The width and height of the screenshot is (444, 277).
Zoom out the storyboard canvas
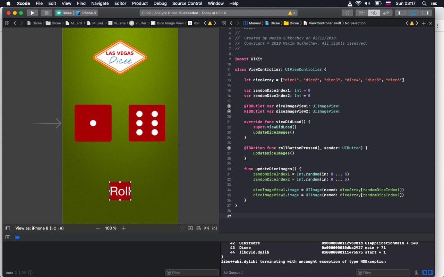pos(98,228)
